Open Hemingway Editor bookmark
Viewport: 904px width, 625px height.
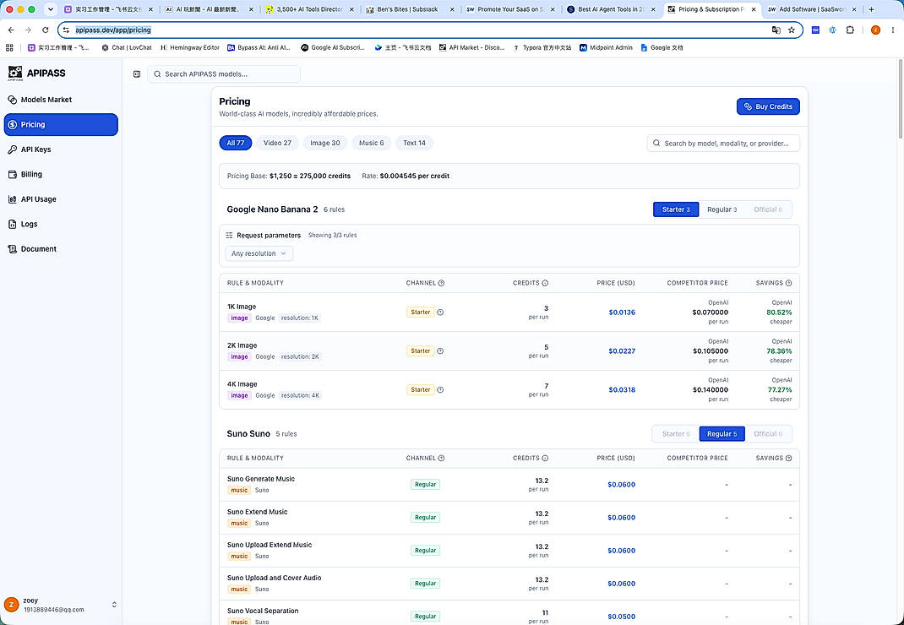point(190,48)
